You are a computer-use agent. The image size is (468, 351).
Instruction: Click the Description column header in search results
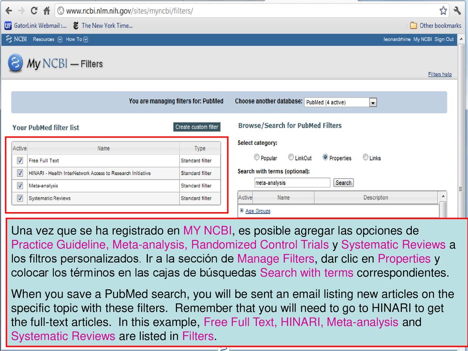point(376,197)
